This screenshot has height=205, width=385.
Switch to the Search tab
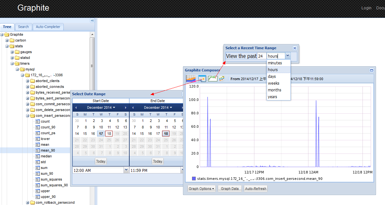click(23, 27)
